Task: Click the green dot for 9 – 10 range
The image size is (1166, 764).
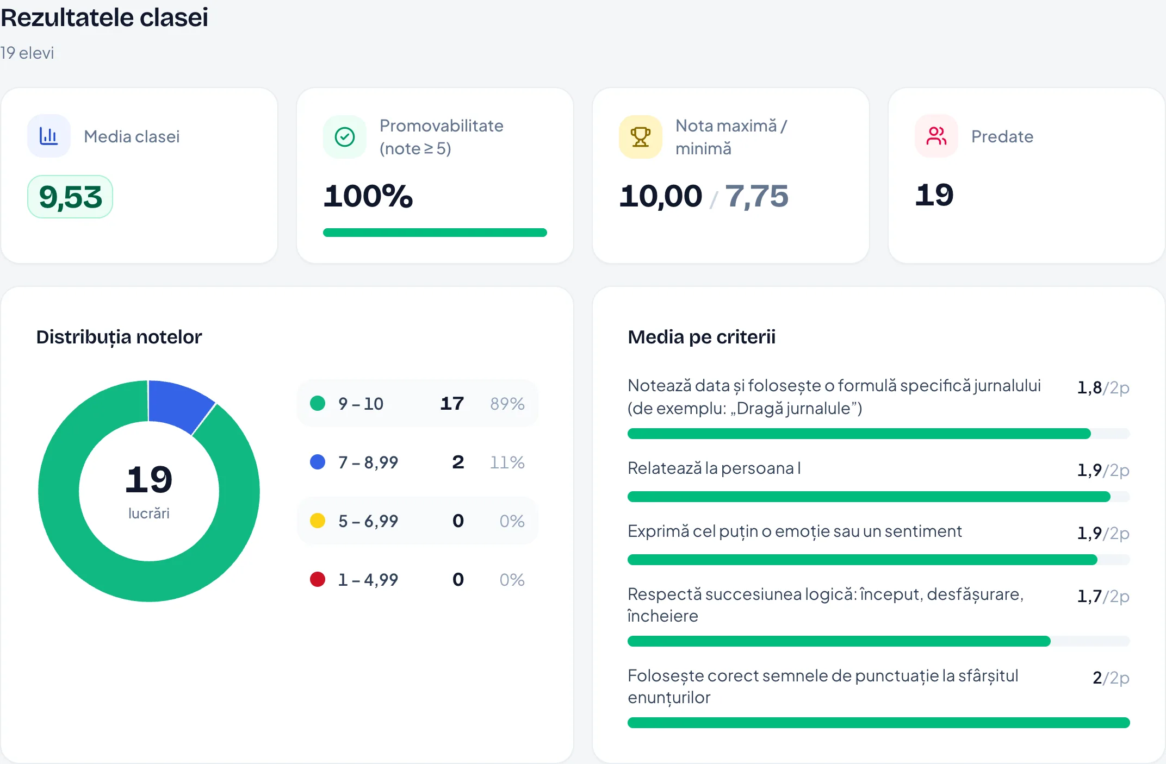Action: point(318,403)
